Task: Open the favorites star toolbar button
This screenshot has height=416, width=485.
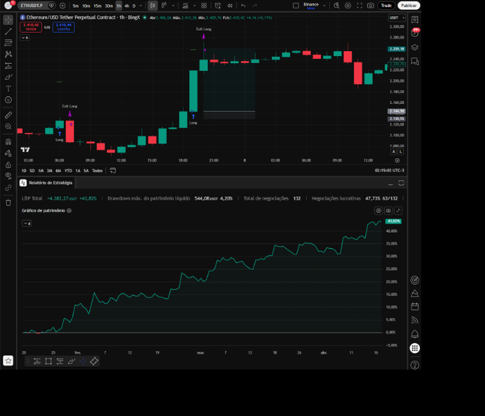Action: point(8,361)
